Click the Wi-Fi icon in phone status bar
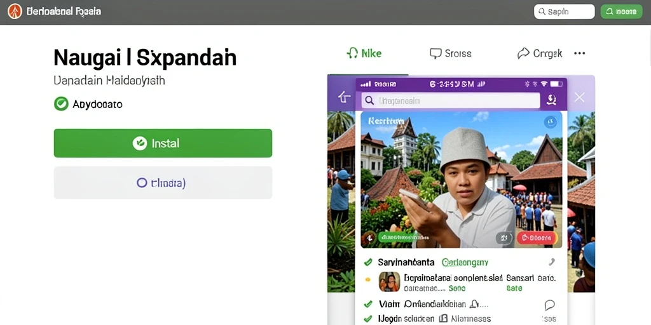 pyautogui.click(x=544, y=84)
